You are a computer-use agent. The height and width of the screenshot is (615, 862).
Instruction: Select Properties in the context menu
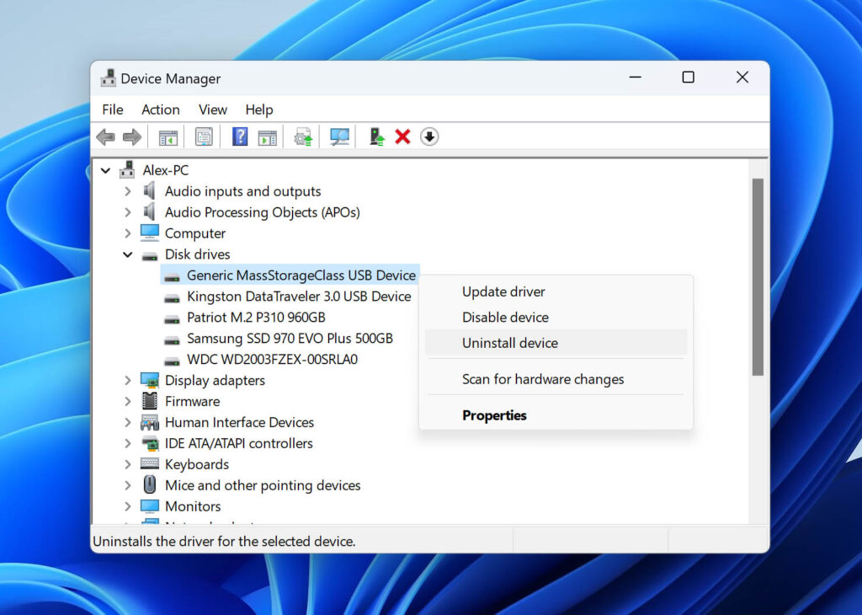(x=494, y=414)
